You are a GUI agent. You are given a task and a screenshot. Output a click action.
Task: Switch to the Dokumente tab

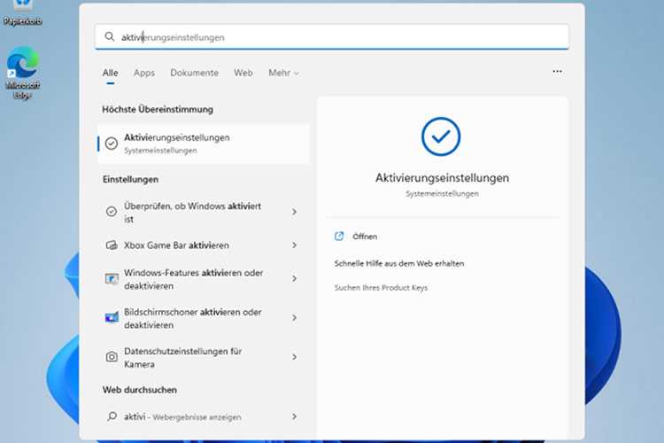pos(195,73)
